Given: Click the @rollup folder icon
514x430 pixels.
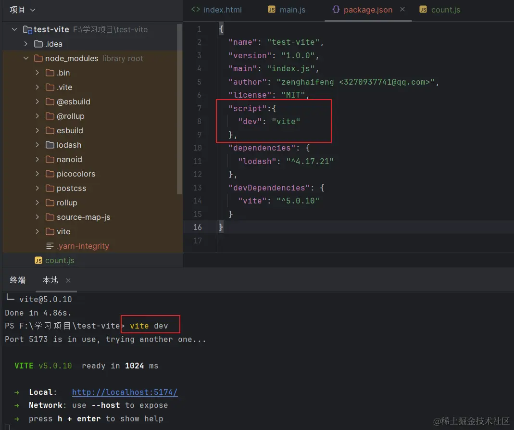Looking at the screenshot, I should [50, 116].
